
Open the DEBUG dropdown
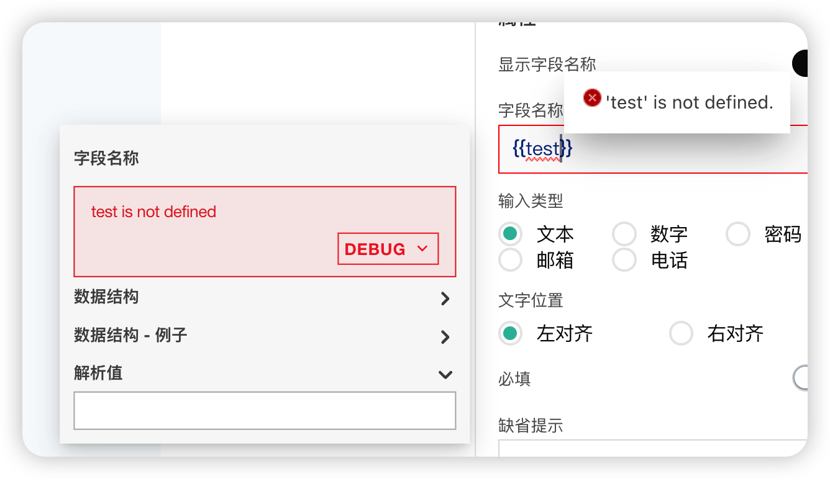(388, 249)
